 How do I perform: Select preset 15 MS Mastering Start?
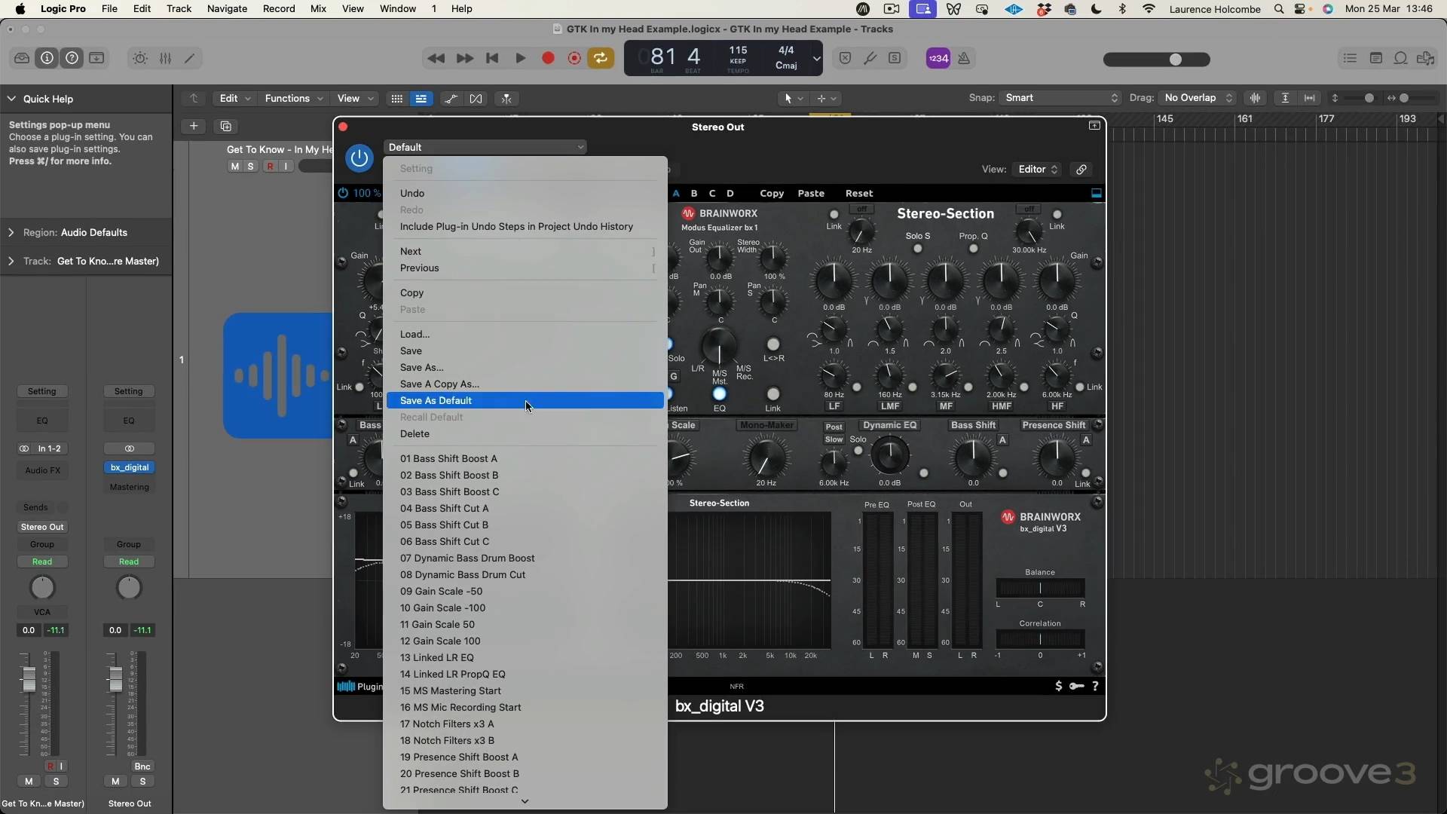click(450, 691)
